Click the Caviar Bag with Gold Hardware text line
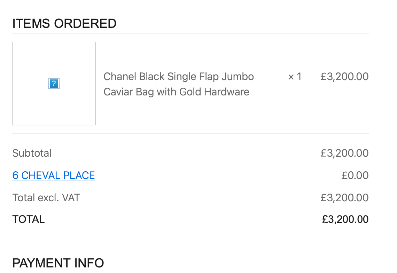 (177, 92)
